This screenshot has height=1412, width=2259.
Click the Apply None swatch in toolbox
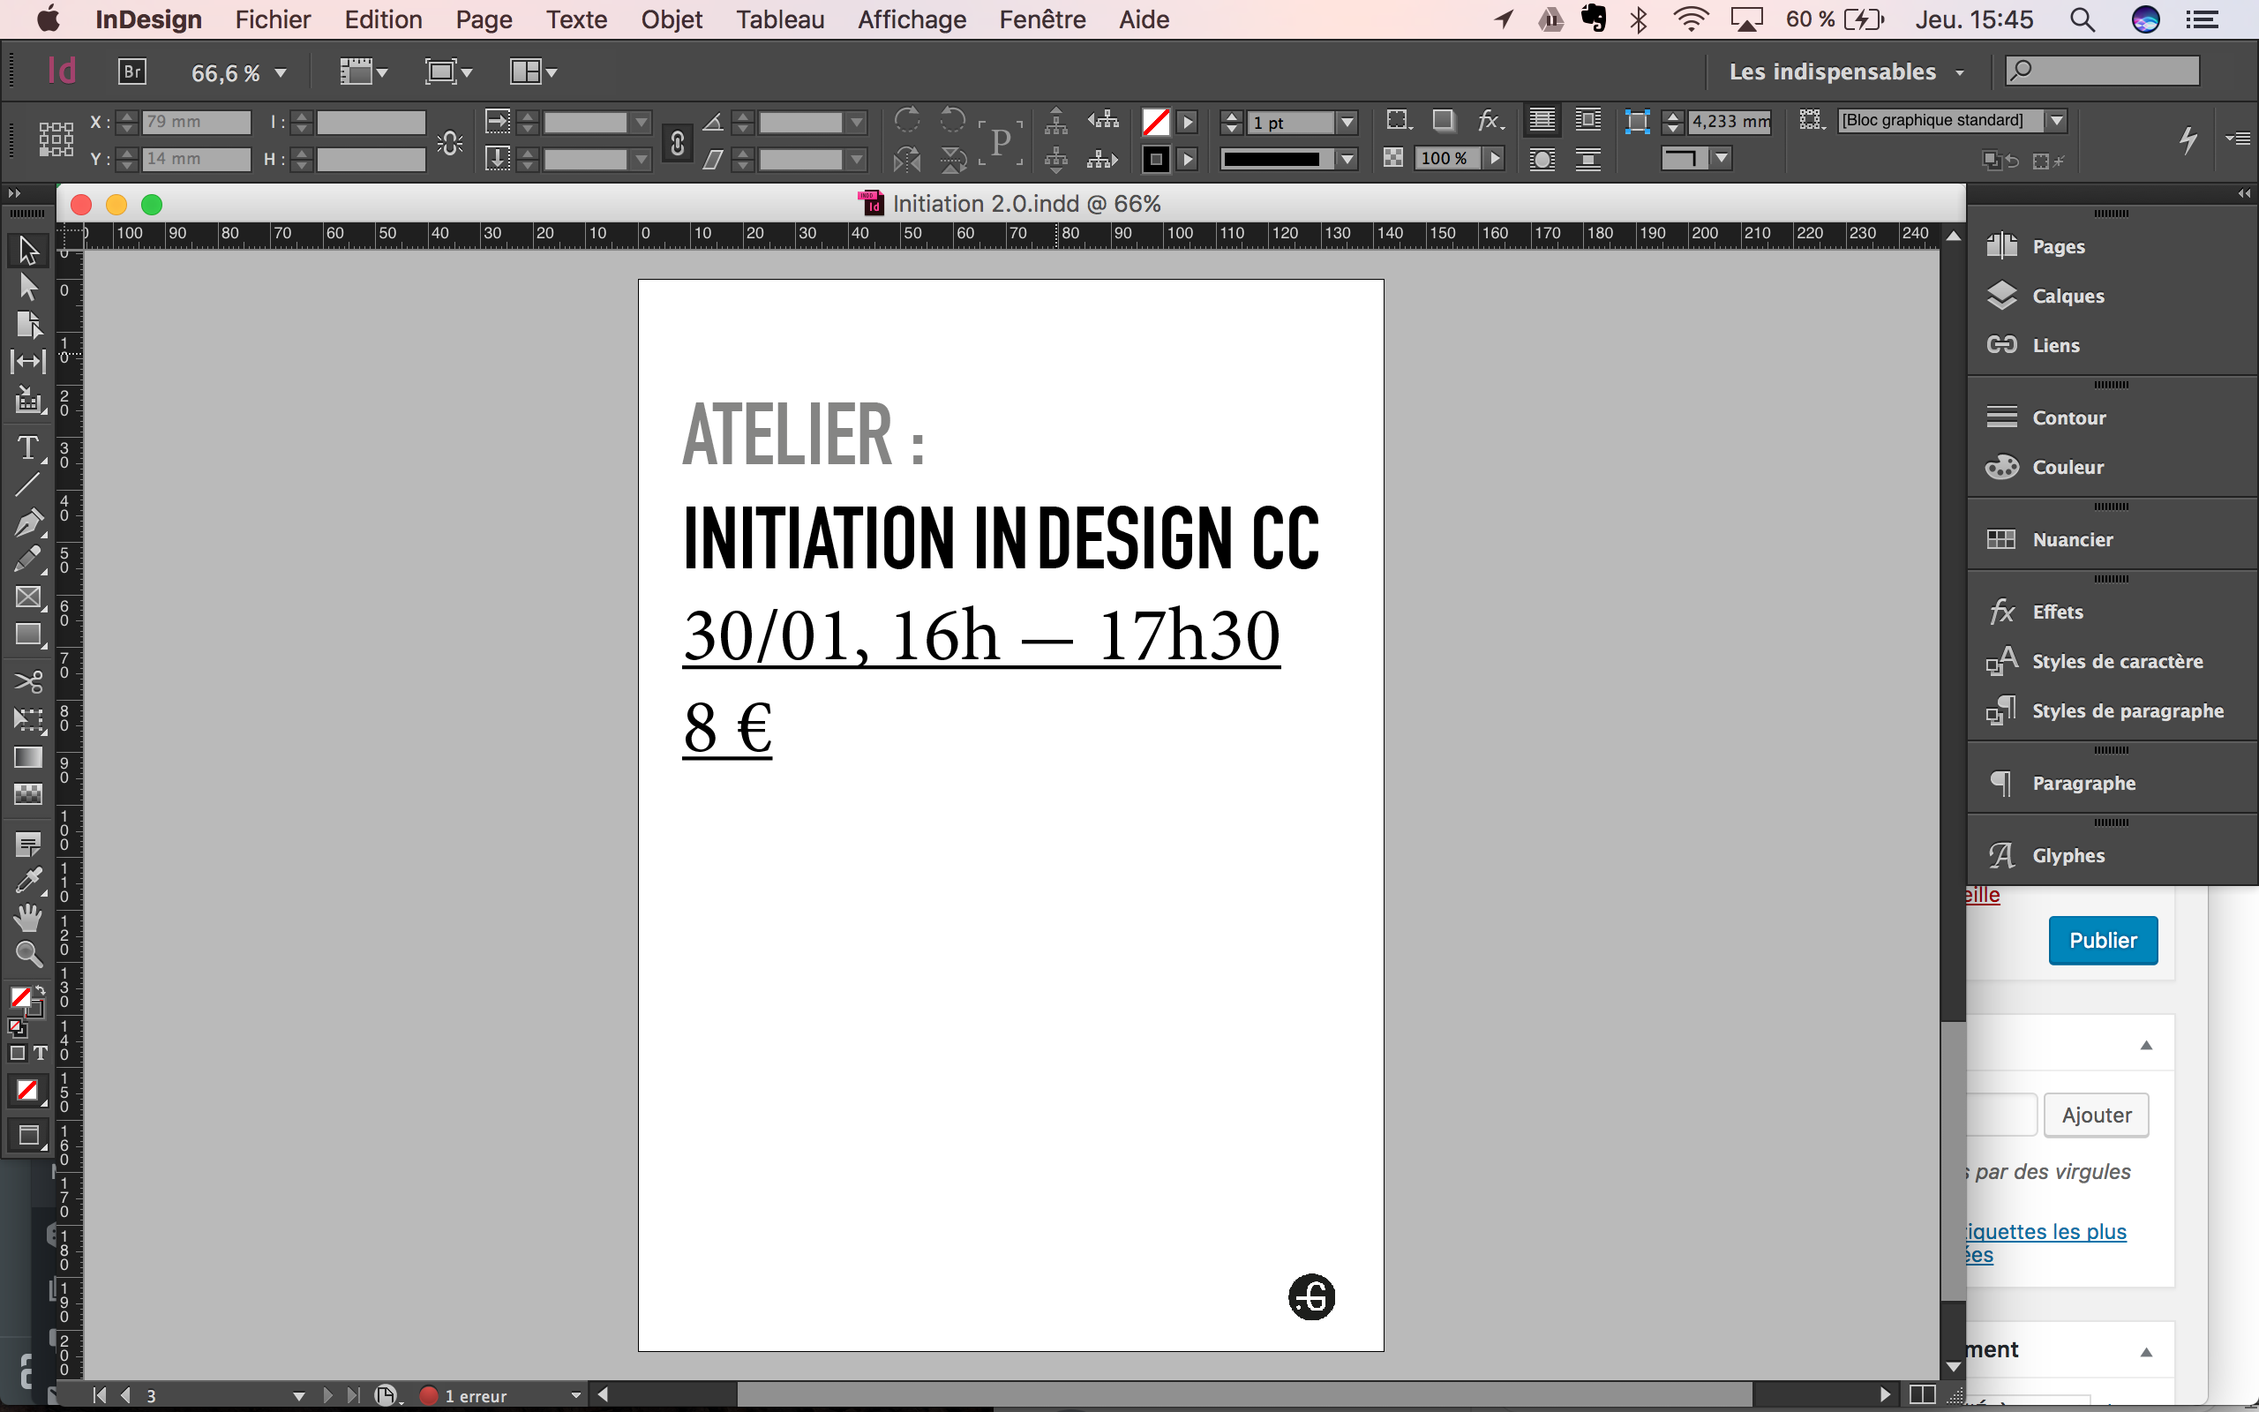point(28,1090)
